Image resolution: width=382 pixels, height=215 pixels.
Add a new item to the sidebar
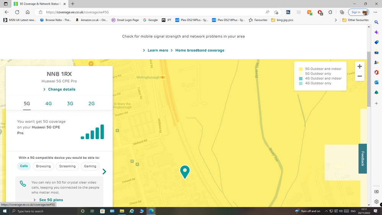376,103
